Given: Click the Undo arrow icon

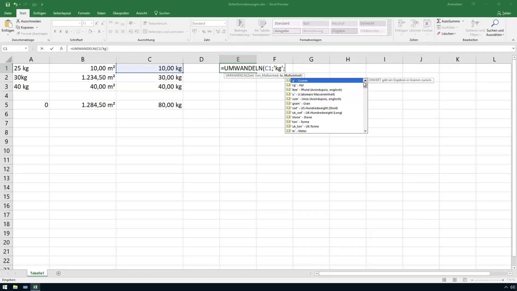Looking at the screenshot, I should tap(15, 4).
